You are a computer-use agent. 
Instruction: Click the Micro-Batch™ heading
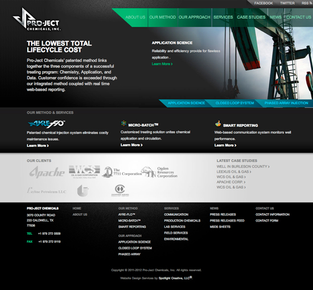[143, 125]
